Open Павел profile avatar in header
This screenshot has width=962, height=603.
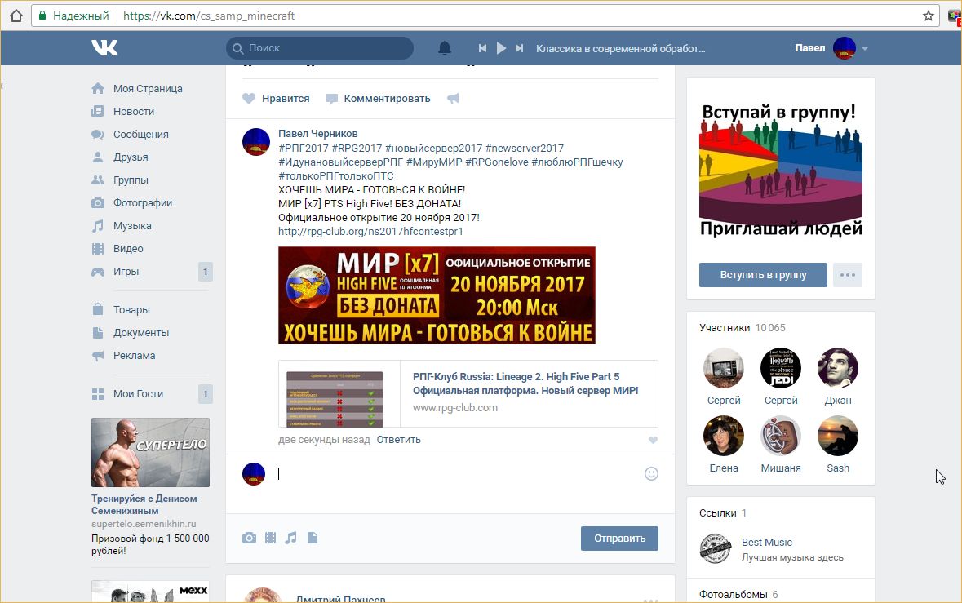point(845,48)
